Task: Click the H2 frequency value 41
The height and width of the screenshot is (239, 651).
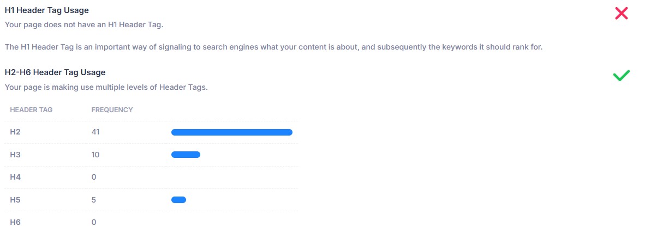Action: (95, 132)
